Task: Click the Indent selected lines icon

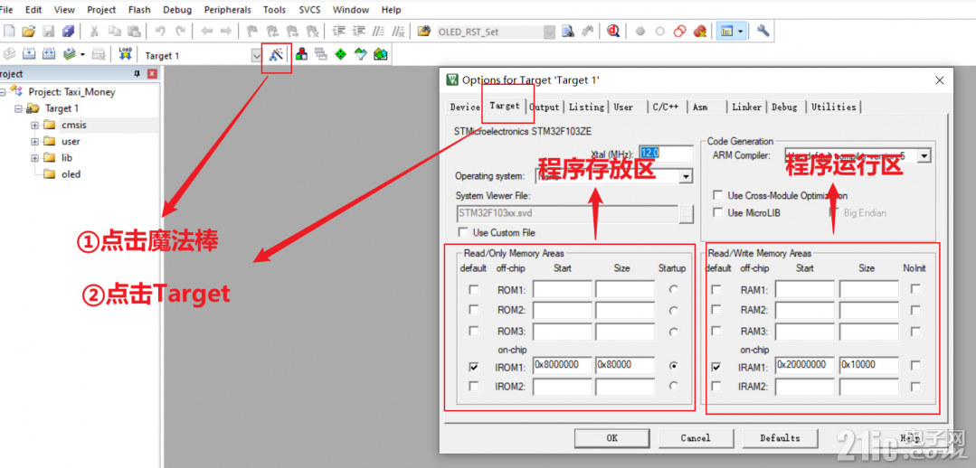Action: pos(338,31)
